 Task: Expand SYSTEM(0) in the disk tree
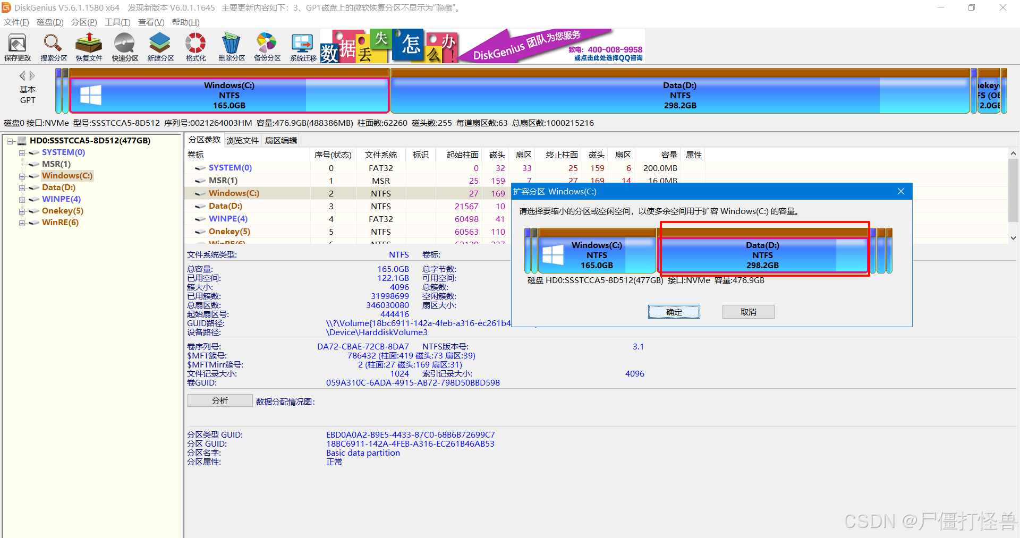pos(22,152)
